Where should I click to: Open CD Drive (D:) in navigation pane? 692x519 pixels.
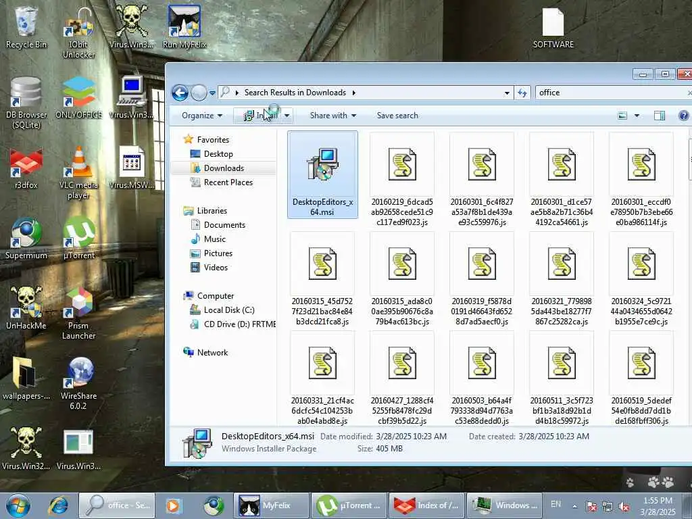coord(233,324)
